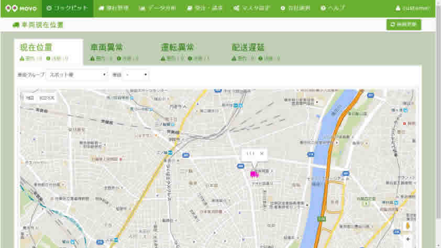Open the マスタ設定 menu
This screenshot has width=441, height=248.
(x=252, y=8)
